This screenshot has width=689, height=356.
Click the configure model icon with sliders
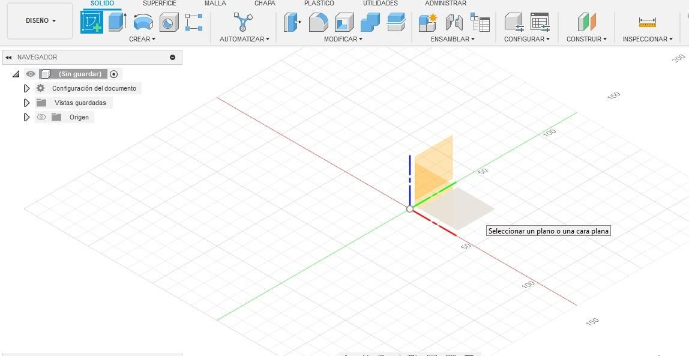514,22
